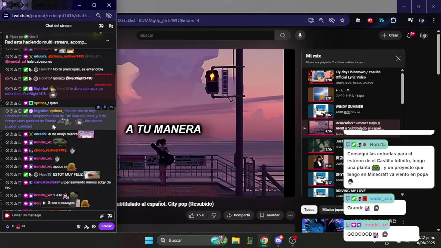Screen dimensions: 441x248
Task: Open Discord from the taskbar
Action: pos(278,240)
